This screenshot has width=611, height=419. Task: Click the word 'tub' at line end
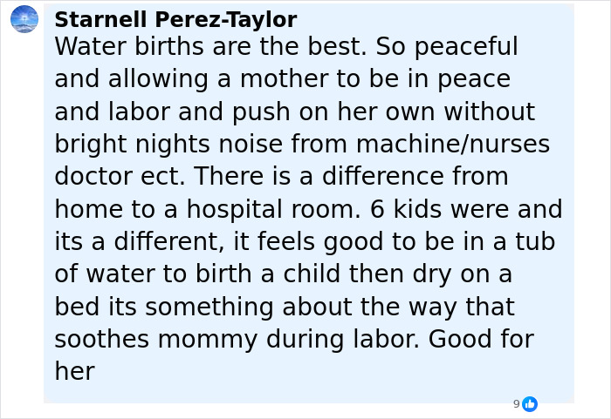[535, 241]
